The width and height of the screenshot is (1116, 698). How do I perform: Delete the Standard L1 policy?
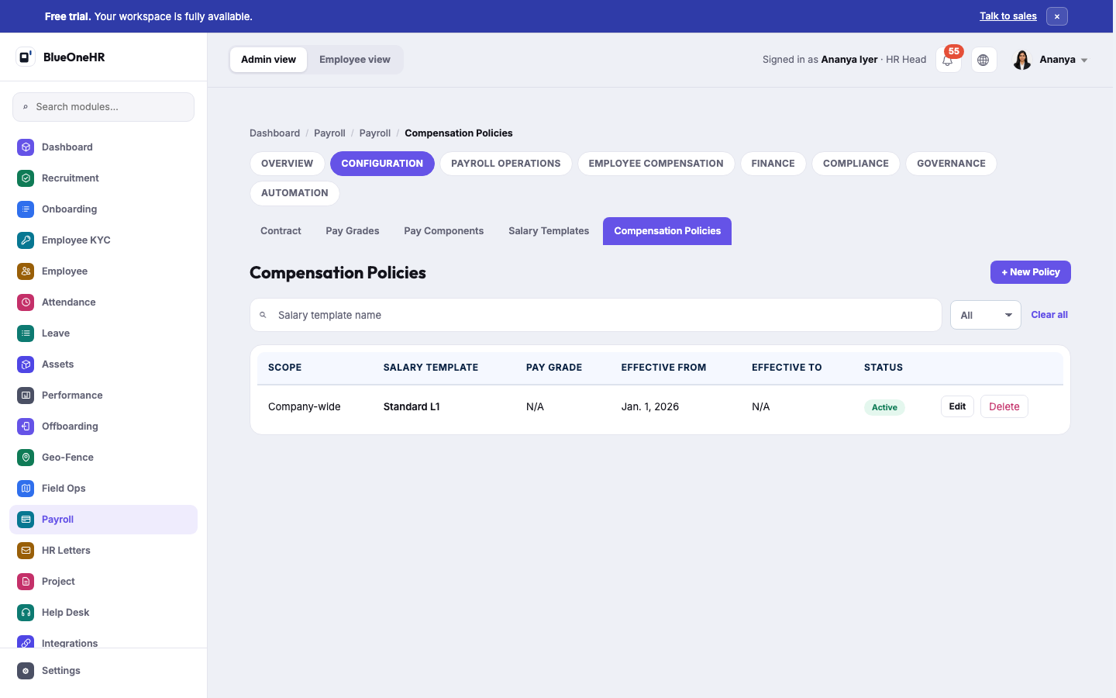click(1004, 406)
